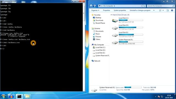The image size is (176, 99).
Task: Click System Reserved (F:) drive icon
Action: (x=115, y=42)
